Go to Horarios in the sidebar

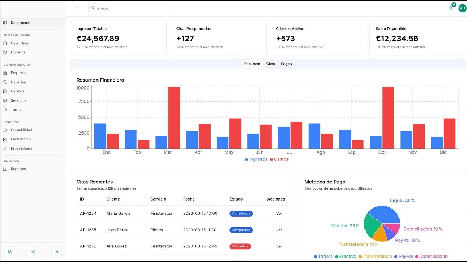pyautogui.click(x=33, y=52)
